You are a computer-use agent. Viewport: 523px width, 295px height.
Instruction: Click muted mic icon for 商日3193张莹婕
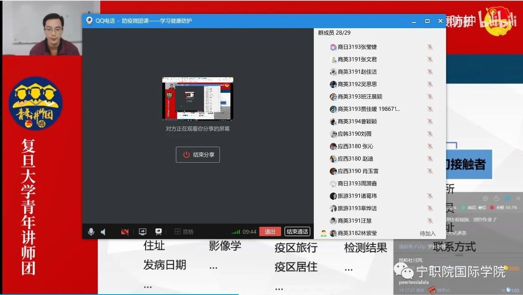(x=430, y=47)
